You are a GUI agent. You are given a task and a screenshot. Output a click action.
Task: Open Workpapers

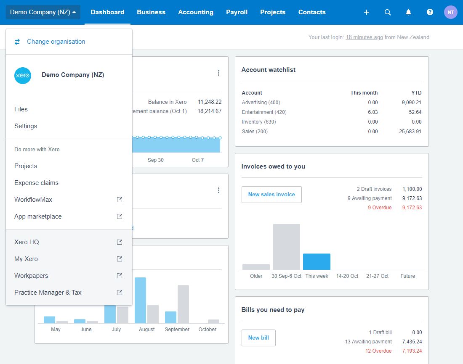tap(69, 276)
